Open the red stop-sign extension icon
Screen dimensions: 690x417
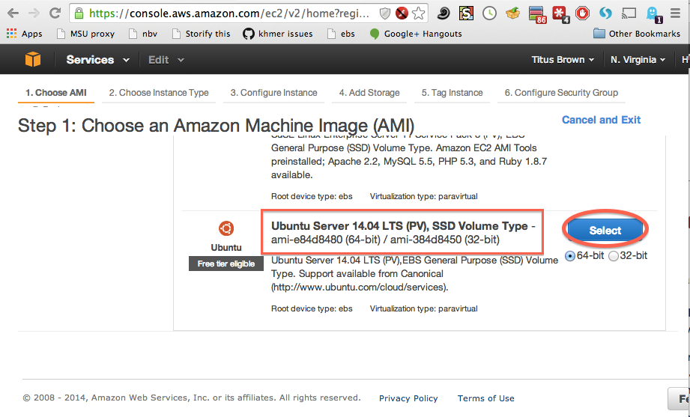pos(583,13)
